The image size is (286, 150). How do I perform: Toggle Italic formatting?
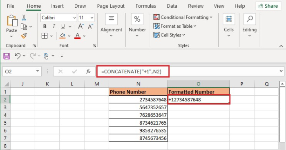click(x=54, y=27)
